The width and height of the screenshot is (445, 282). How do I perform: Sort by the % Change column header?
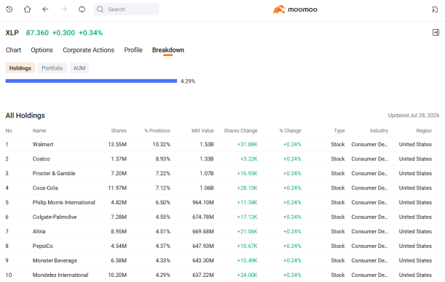[x=290, y=131]
